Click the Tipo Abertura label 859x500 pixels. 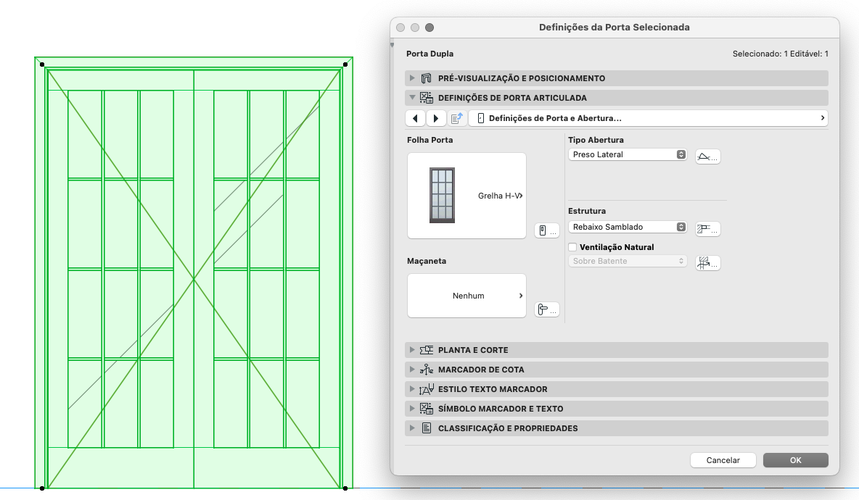[596, 140]
